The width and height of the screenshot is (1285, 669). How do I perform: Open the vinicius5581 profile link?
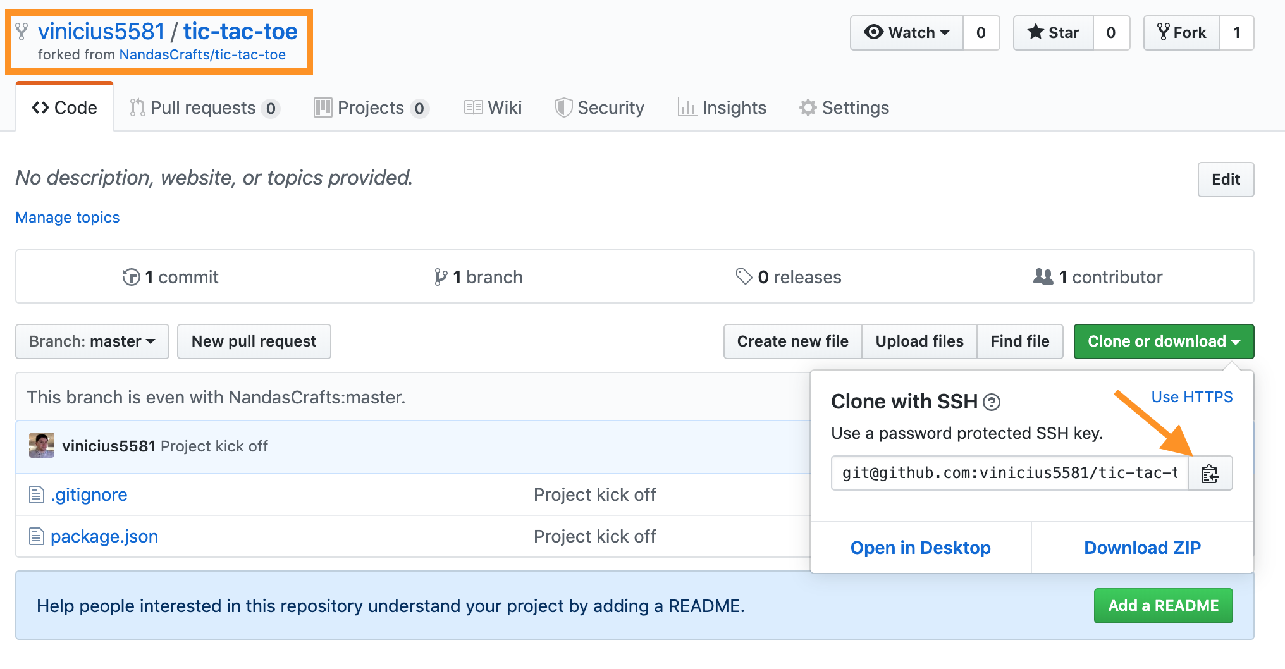click(101, 31)
